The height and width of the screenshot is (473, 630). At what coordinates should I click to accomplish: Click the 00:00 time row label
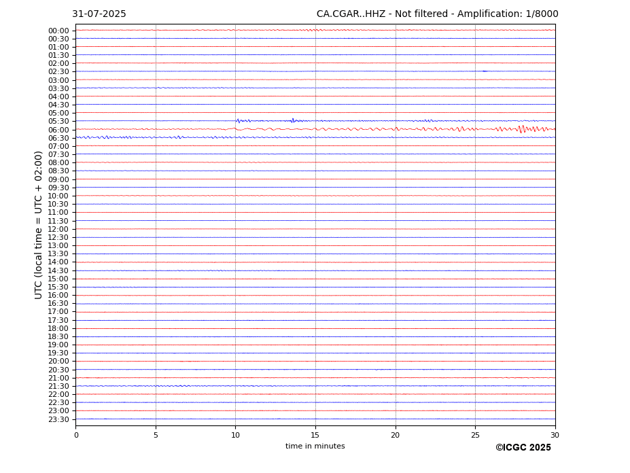[x=58, y=31]
